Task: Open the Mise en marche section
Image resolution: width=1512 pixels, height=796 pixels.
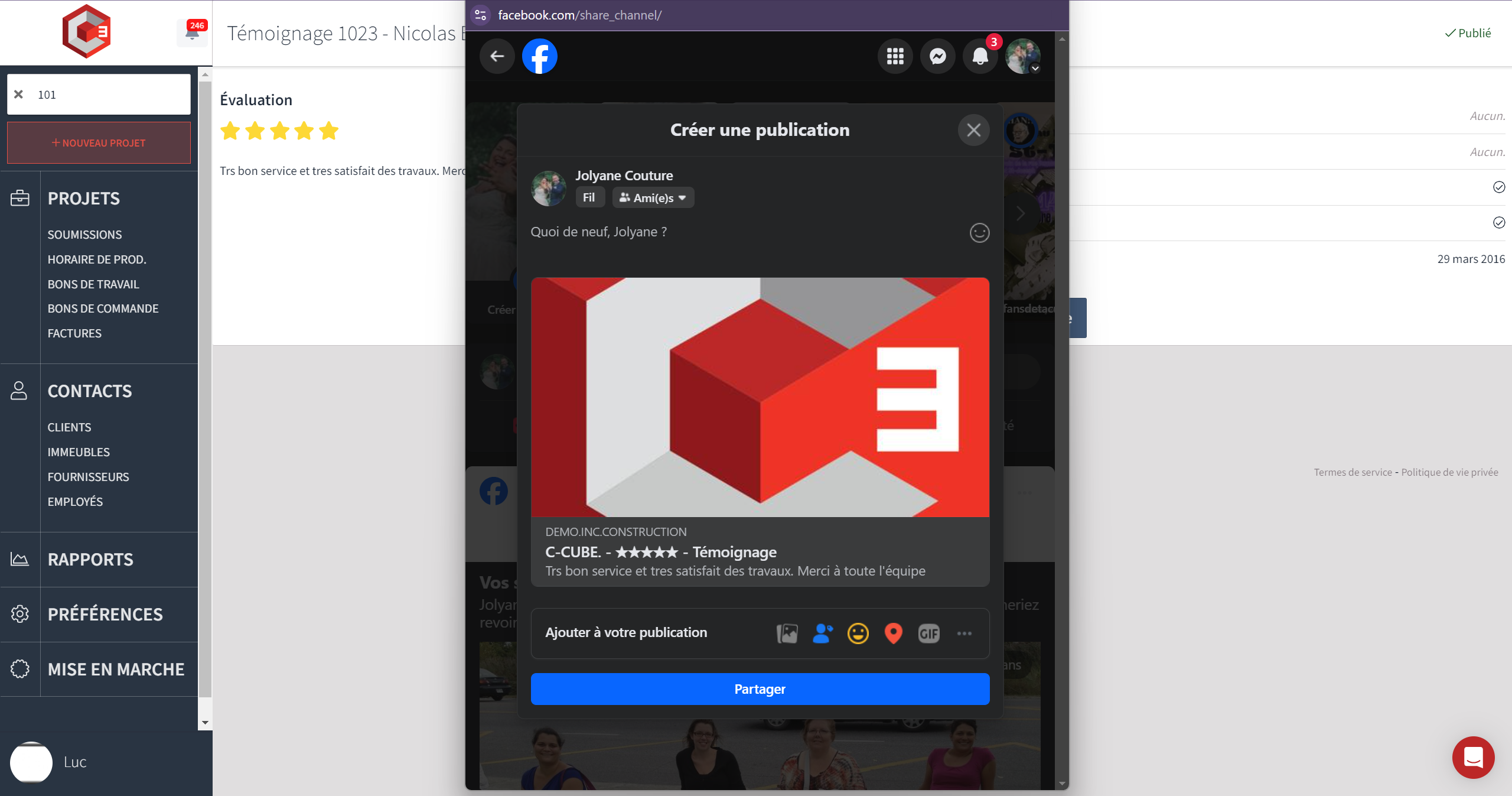Action: (116, 670)
